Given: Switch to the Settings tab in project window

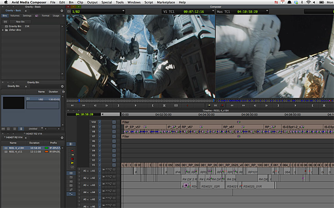Looking at the screenshot, I should click(27, 16).
